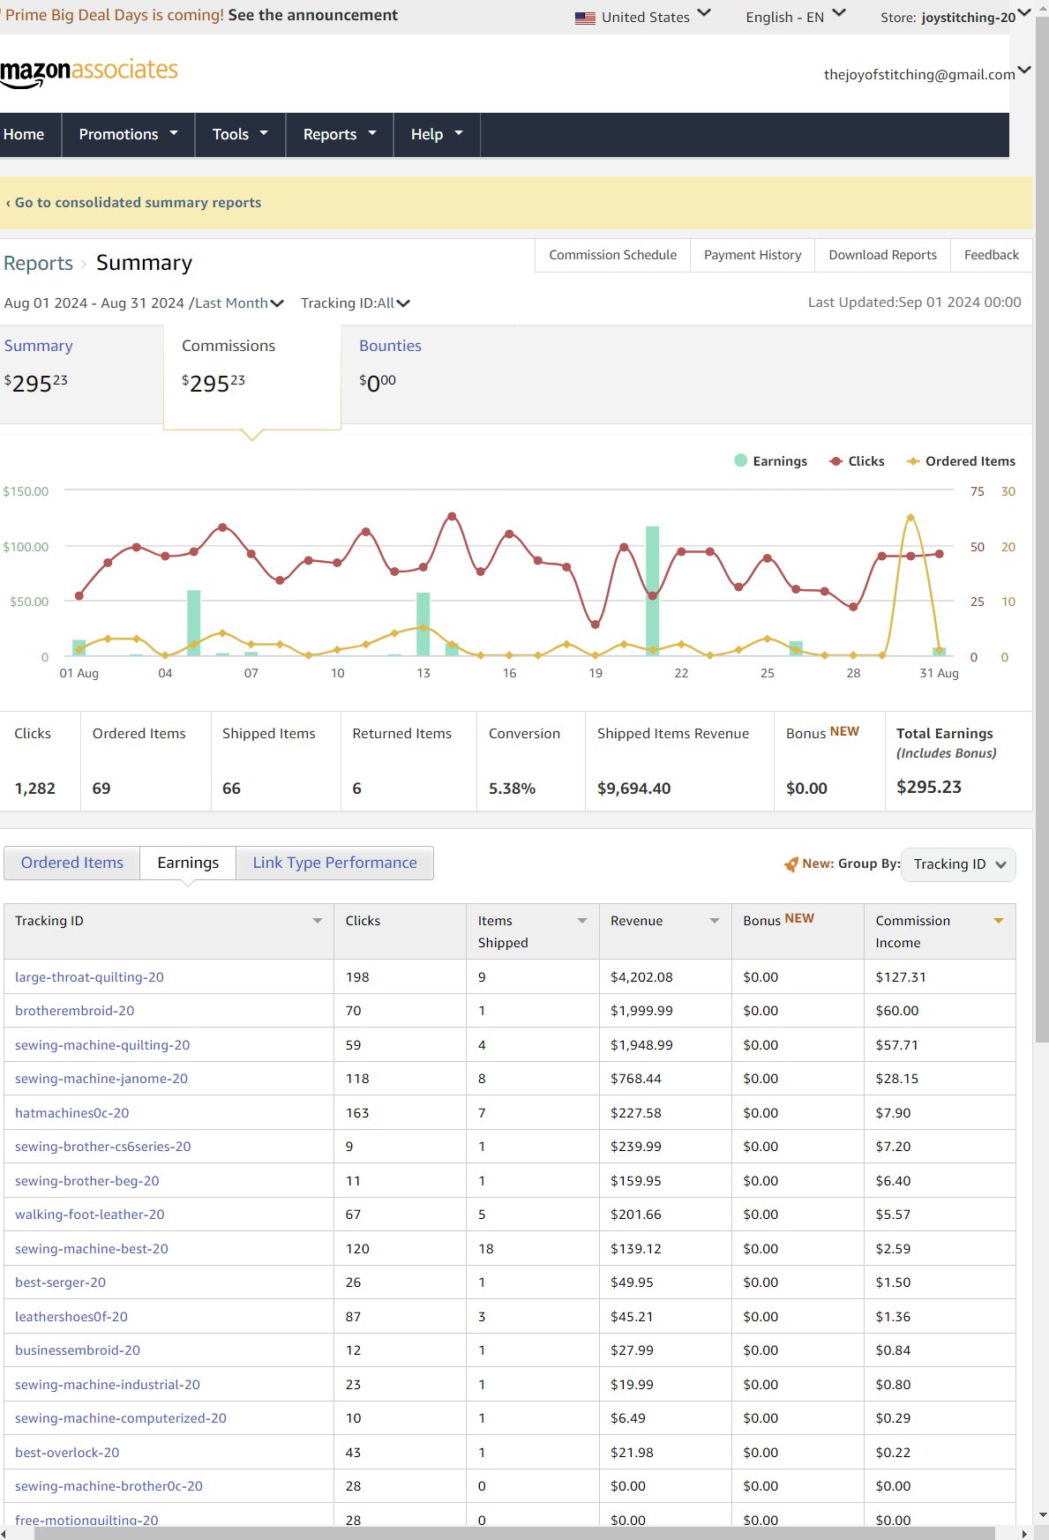The width and height of the screenshot is (1049, 1540).
Task: Open large-throat-quilting-20 tracking ID
Action: (x=89, y=977)
